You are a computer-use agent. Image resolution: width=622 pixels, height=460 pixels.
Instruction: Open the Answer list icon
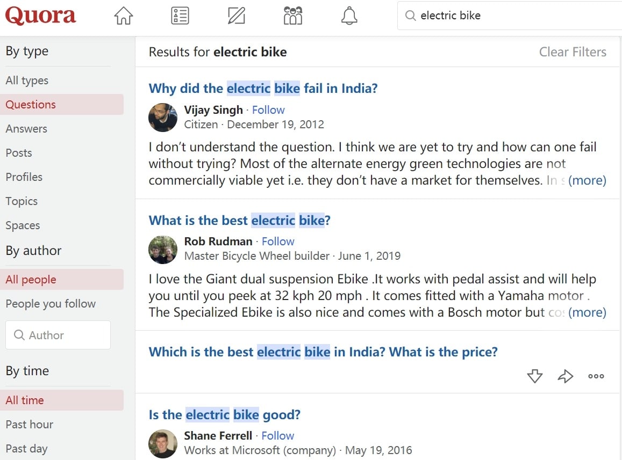coord(180,16)
